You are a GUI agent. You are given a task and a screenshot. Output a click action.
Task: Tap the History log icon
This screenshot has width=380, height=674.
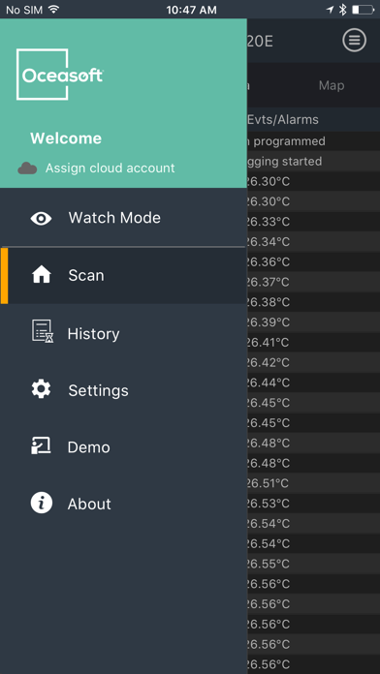point(43,331)
